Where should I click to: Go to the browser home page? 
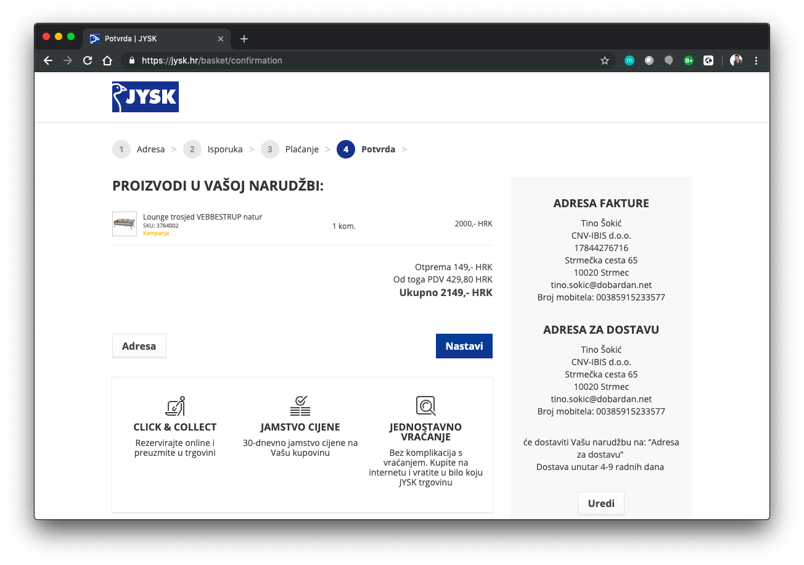[x=107, y=60]
